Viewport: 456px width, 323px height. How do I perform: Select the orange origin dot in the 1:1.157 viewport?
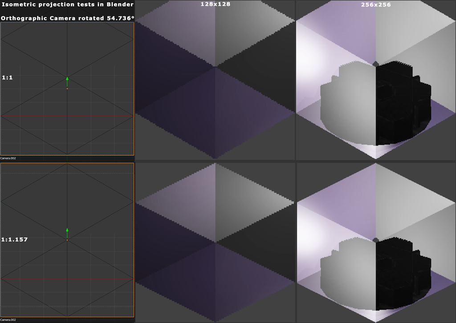tap(67, 240)
